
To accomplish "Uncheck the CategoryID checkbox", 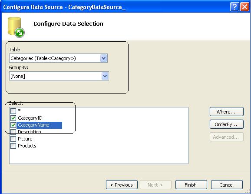I will pyautogui.click(x=13, y=118).
